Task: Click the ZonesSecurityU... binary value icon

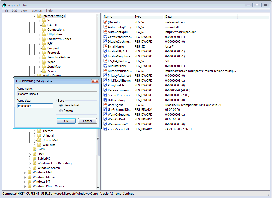Action: click(x=105, y=129)
